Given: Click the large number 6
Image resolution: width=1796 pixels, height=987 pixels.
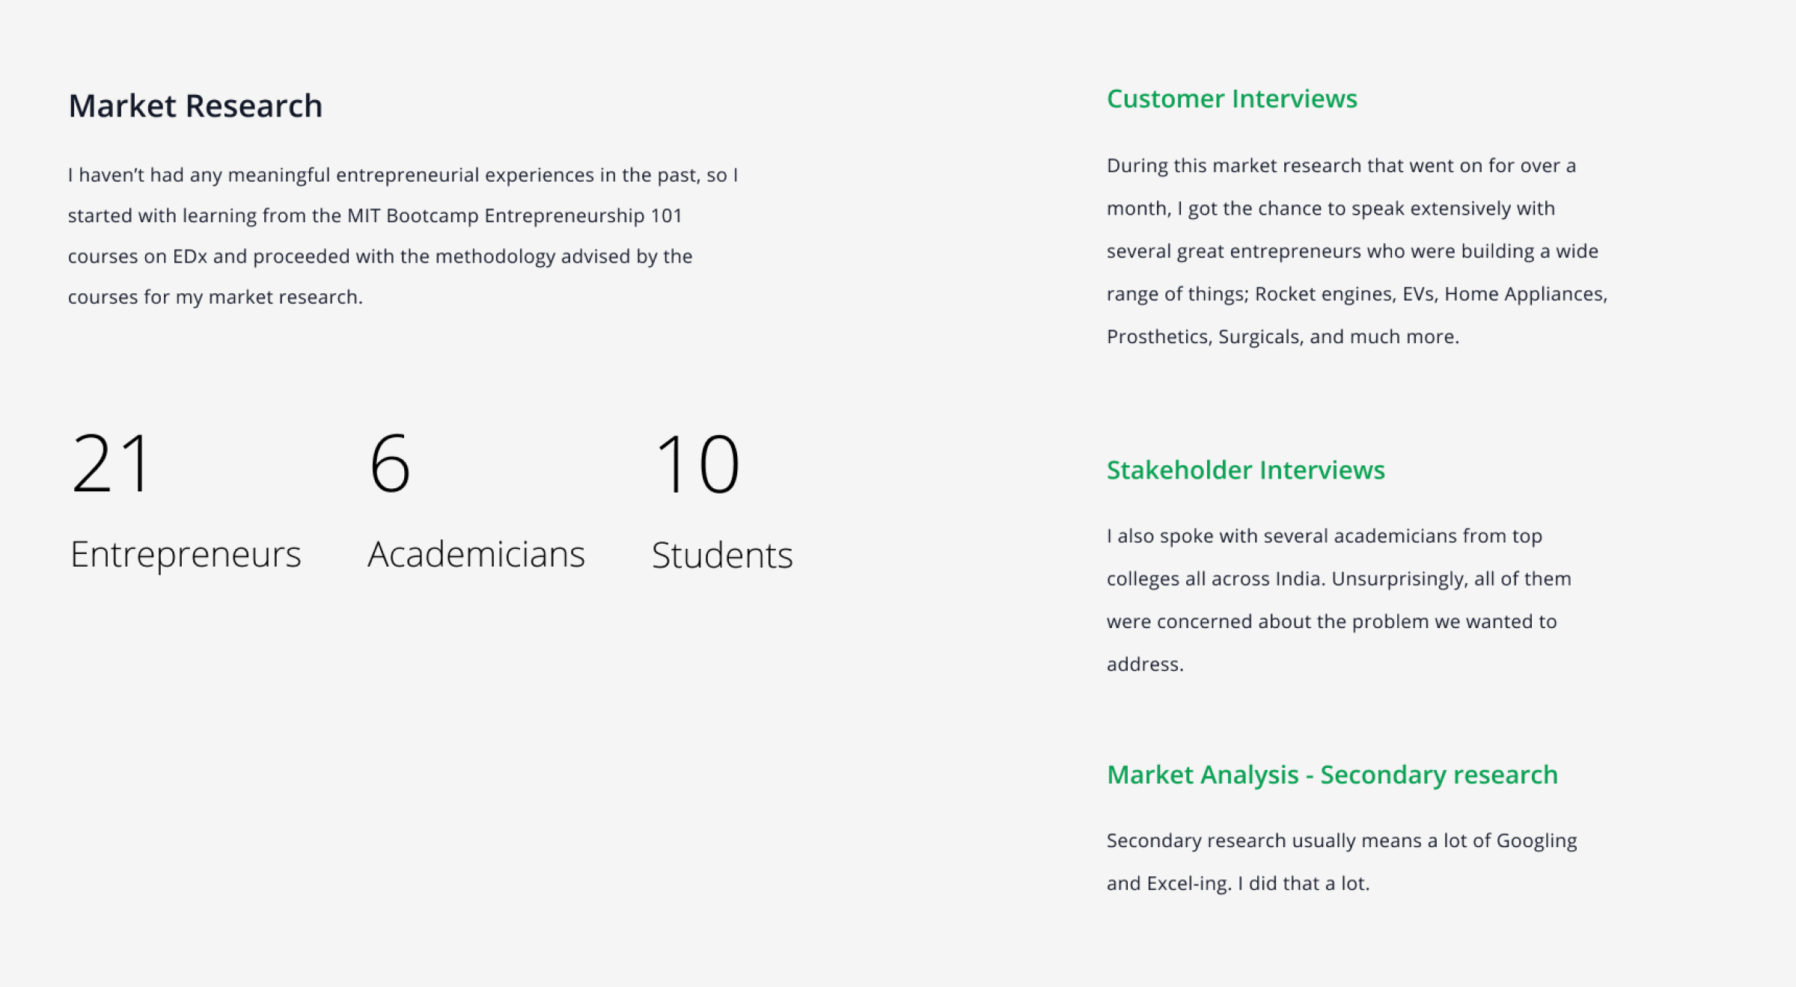Looking at the screenshot, I should (390, 464).
